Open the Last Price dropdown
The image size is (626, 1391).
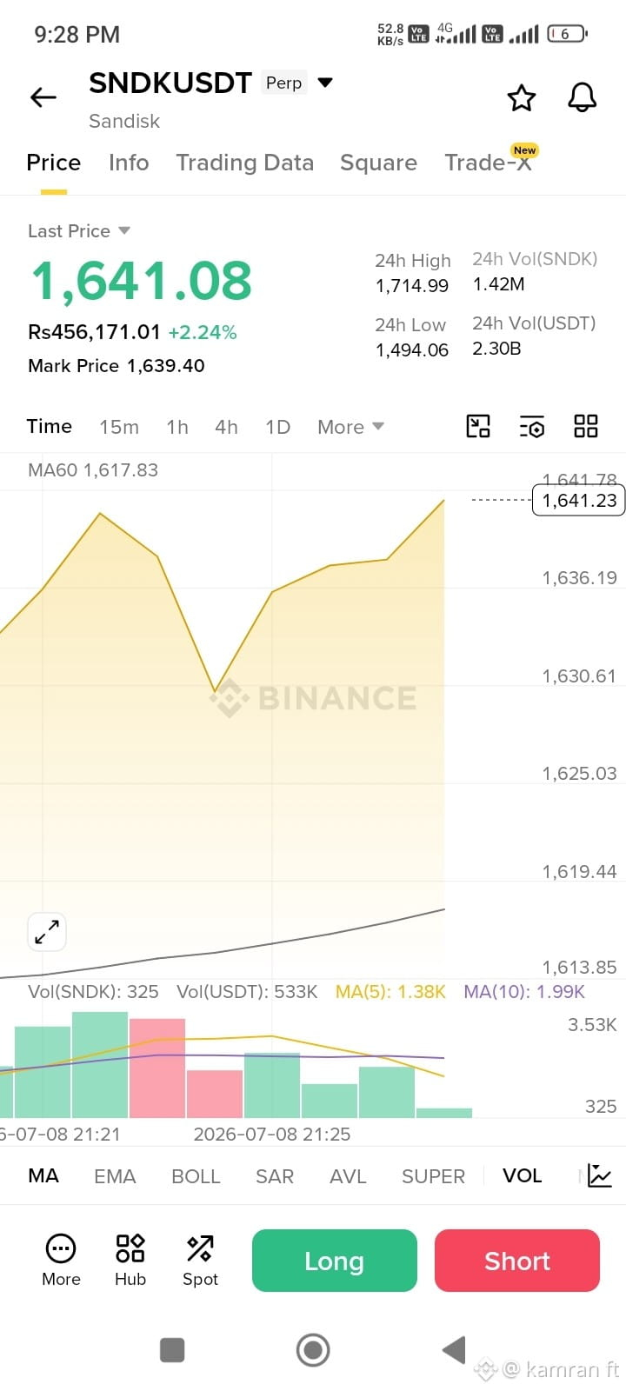[x=79, y=231]
